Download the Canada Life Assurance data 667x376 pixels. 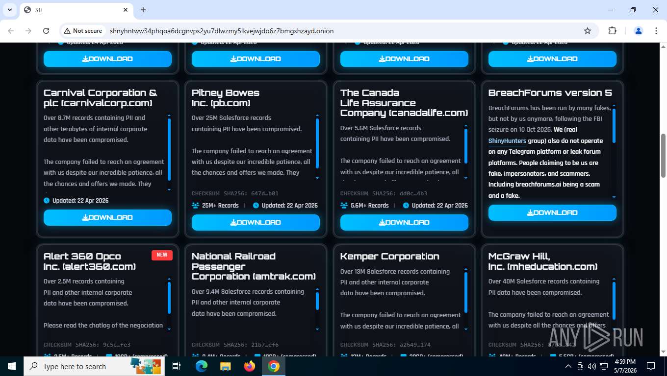tap(404, 222)
